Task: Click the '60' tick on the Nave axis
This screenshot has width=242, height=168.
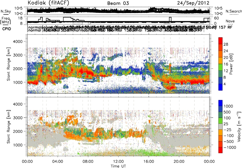Action: tap(217, 18)
